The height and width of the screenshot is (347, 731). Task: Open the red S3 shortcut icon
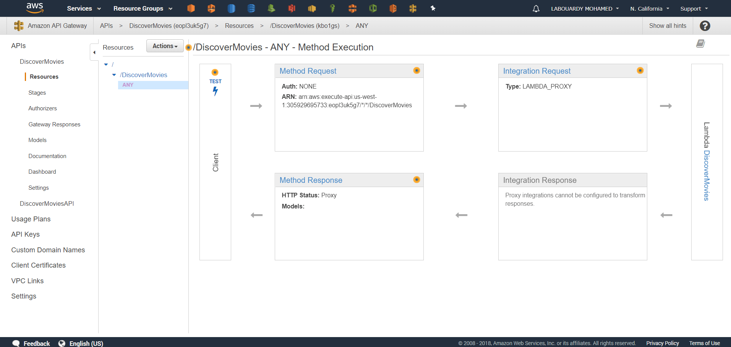point(292,8)
